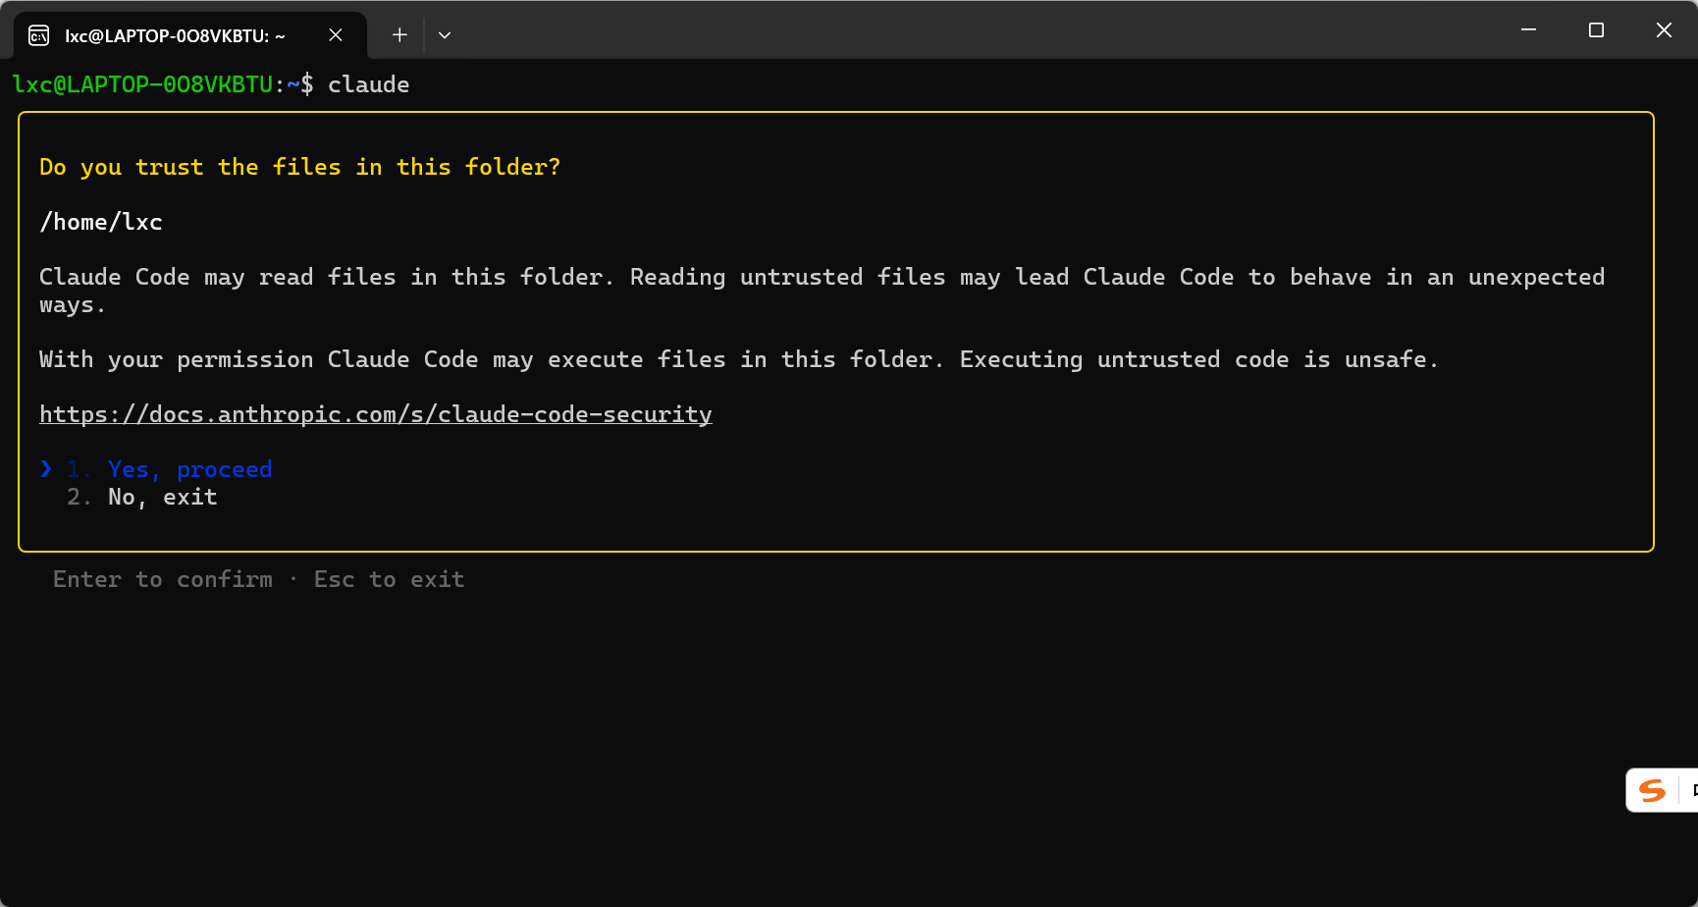Screen dimensions: 1698x907
Task: Click the Enter to confirm hint text
Action: 162,579
